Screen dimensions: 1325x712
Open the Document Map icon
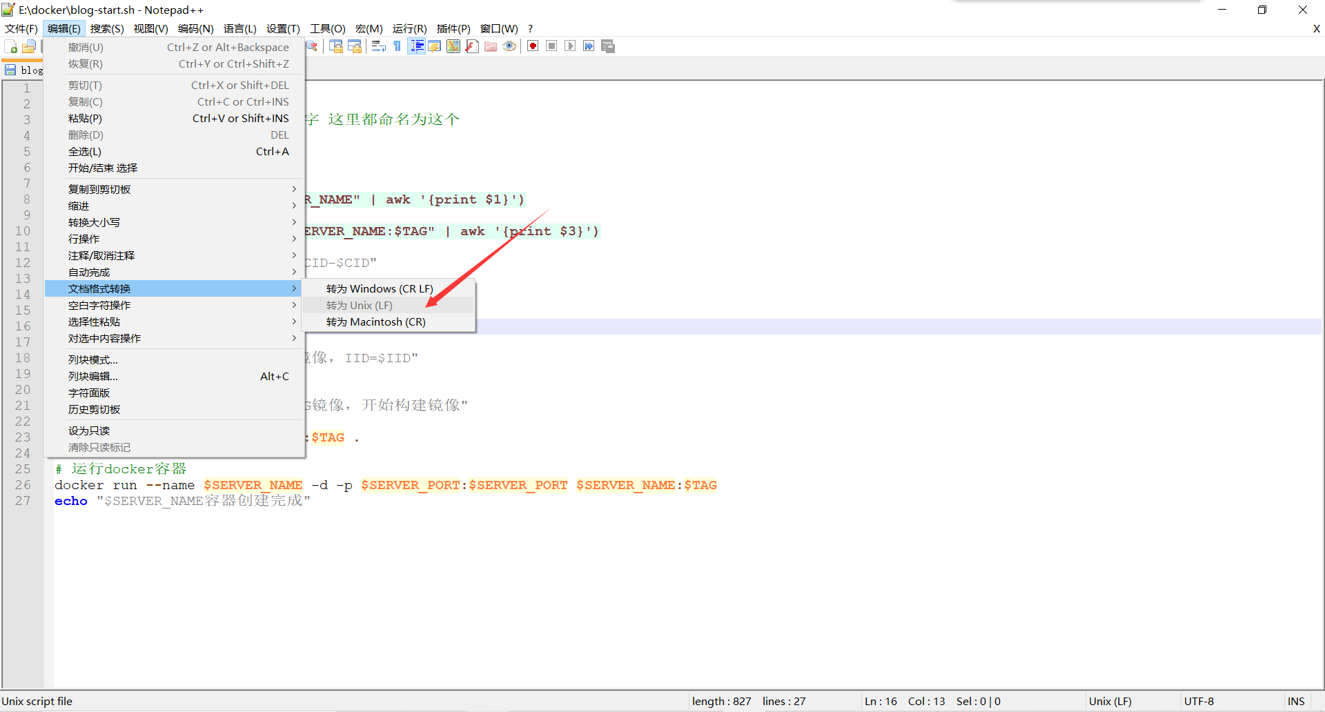point(453,46)
